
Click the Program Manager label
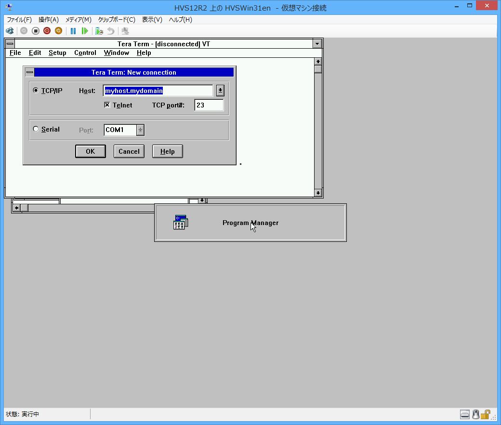pyautogui.click(x=250, y=223)
